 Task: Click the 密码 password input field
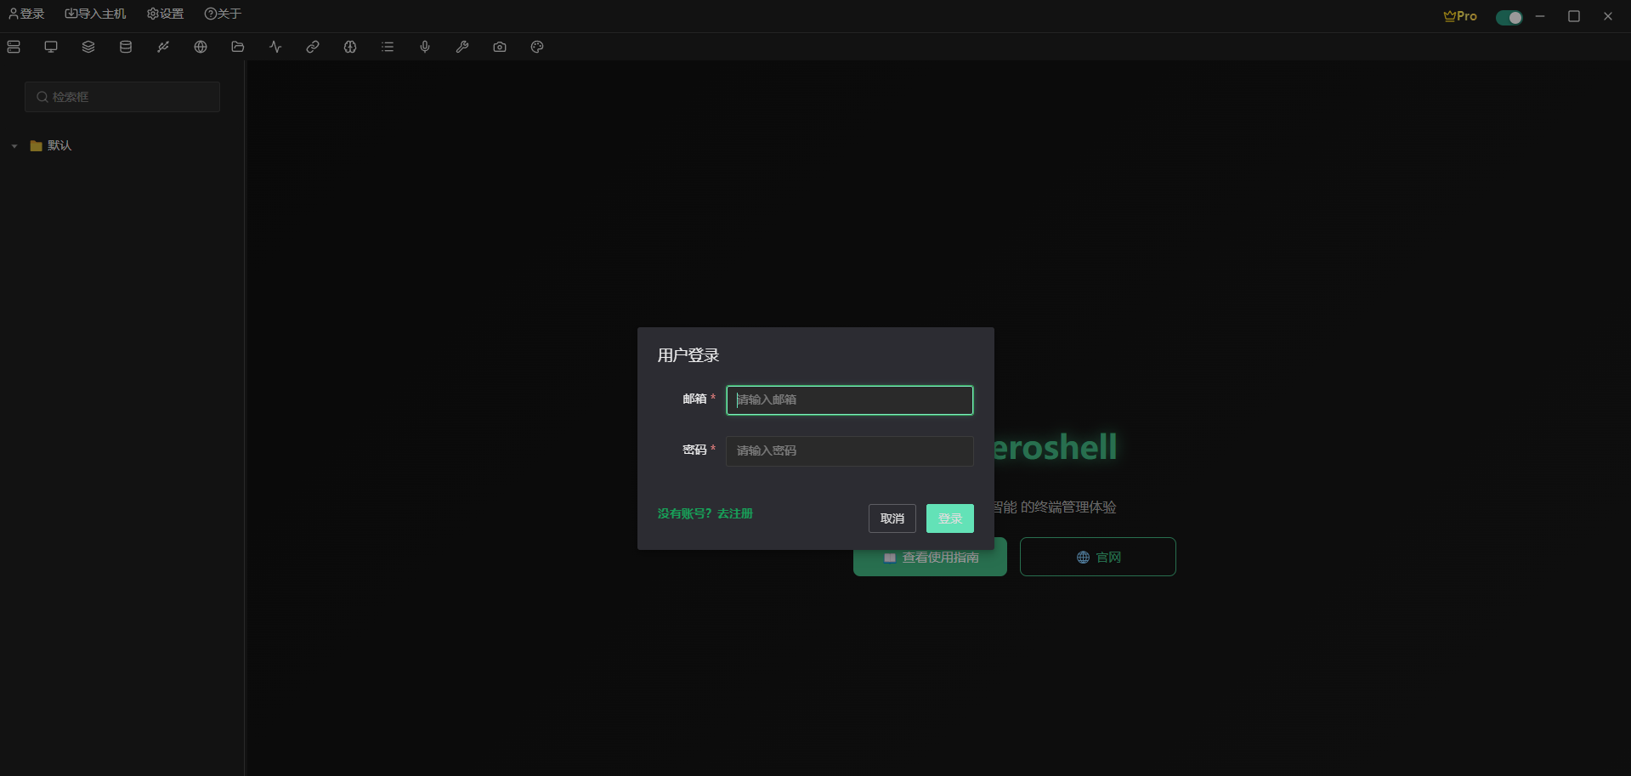(x=849, y=450)
